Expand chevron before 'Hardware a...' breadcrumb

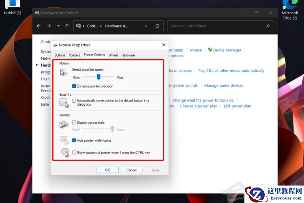point(101,26)
